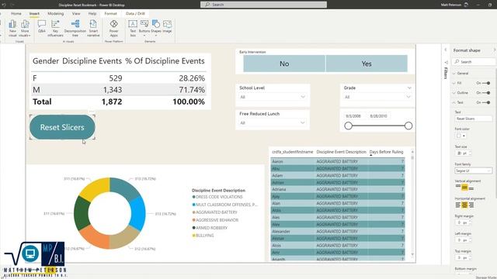This screenshot has height=279, width=497.
Task: Click the user account avatar icon
Action: pos(466,5)
